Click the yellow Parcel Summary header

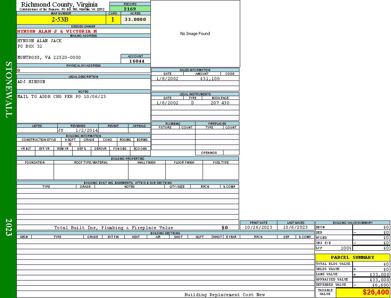point(352,257)
